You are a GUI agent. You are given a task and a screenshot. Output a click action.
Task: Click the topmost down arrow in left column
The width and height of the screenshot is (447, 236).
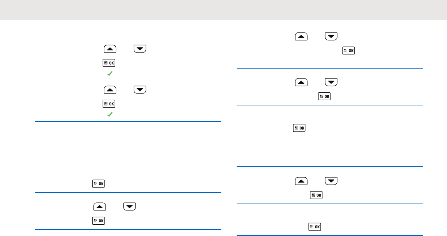point(140,49)
